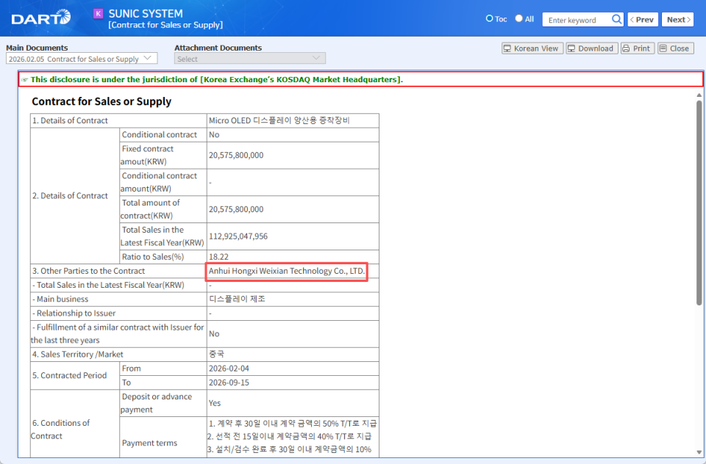Screen dimensions: 706x464
Task: Switch to Korean View
Action: pyautogui.click(x=532, y=48)
